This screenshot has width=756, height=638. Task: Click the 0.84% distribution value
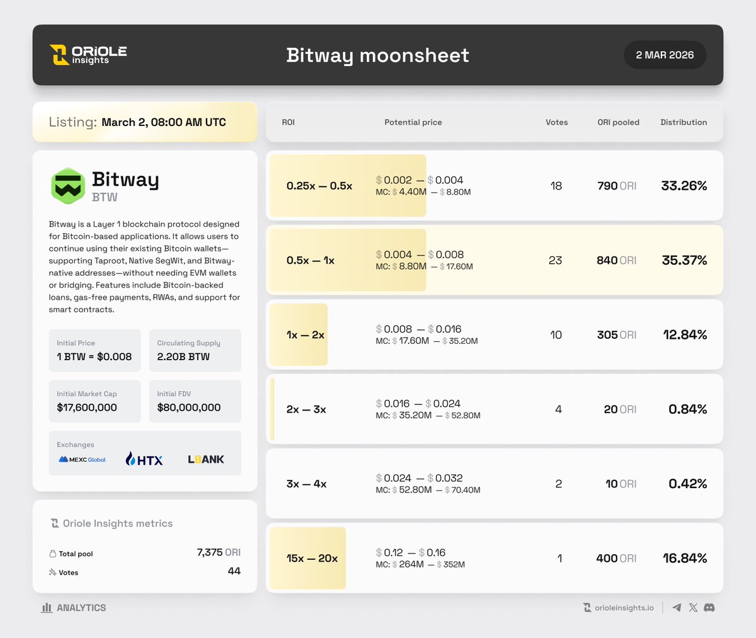tap(688, 409)
